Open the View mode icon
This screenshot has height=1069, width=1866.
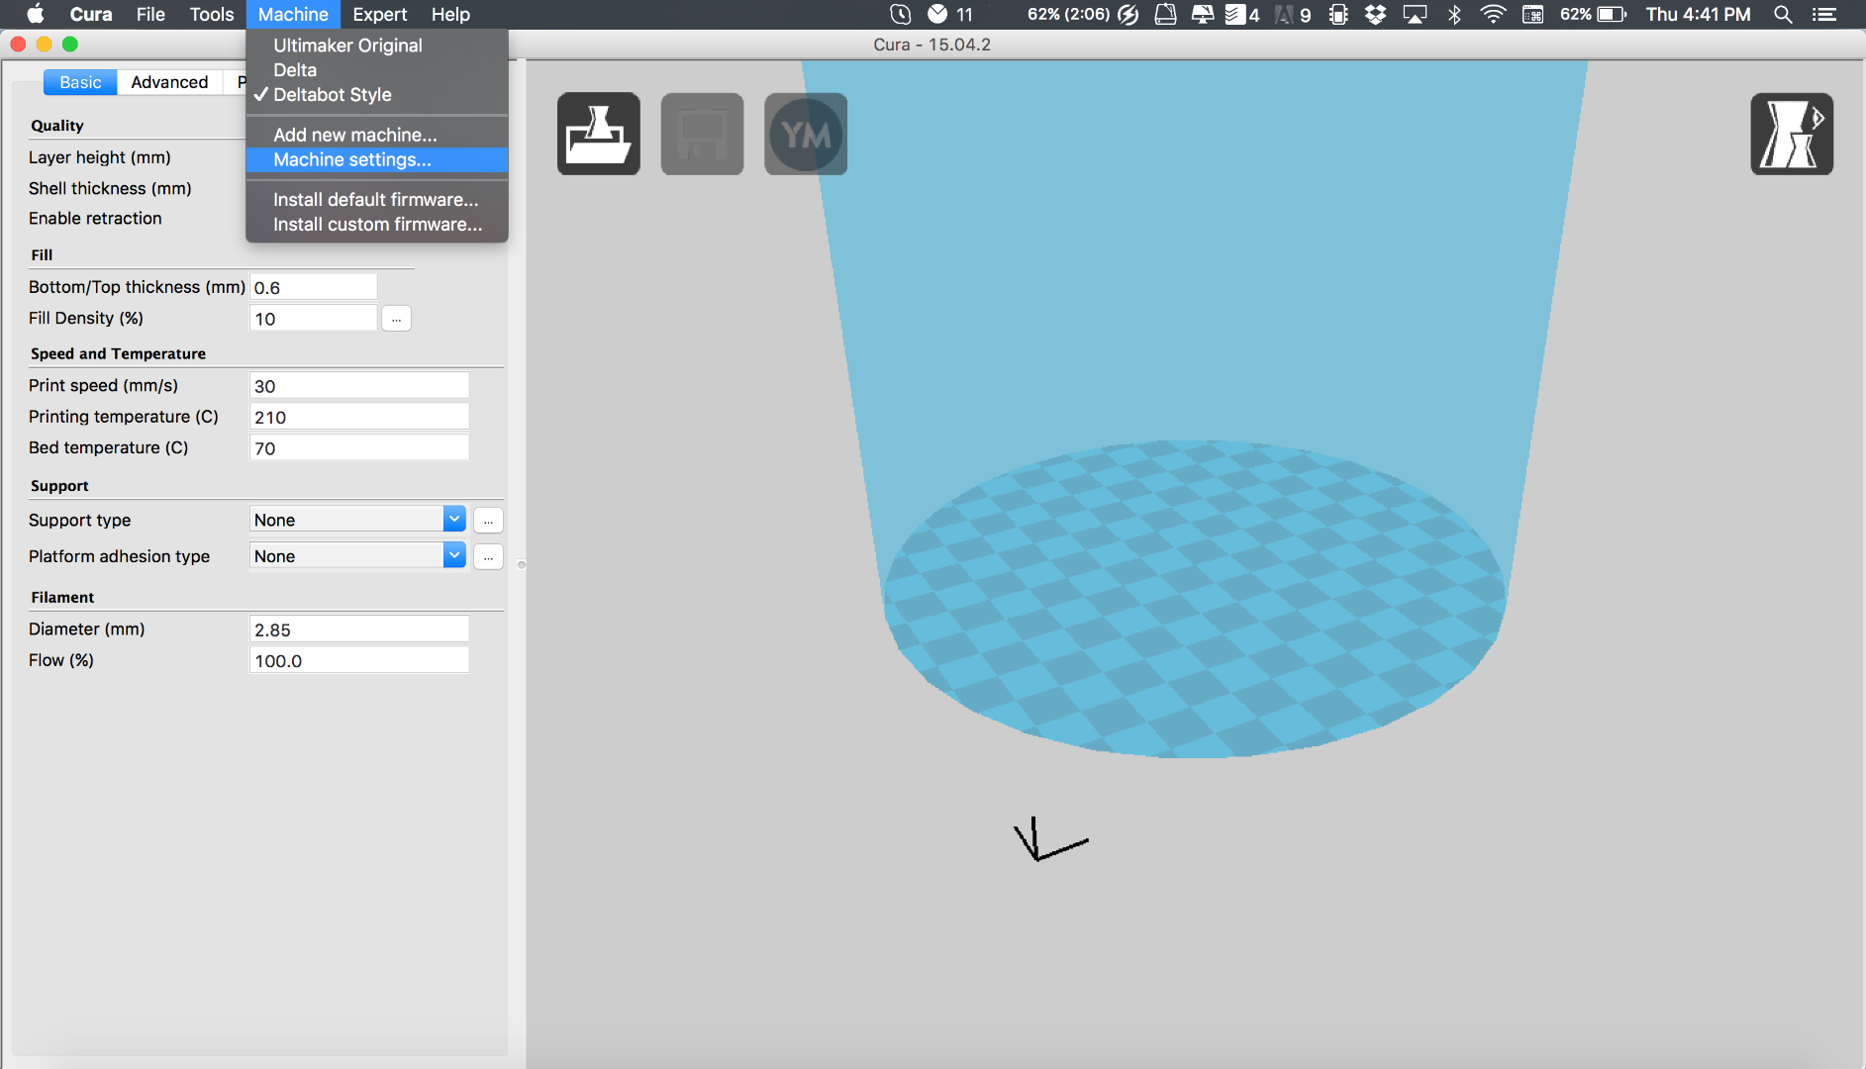click(x=1792, y=134)
